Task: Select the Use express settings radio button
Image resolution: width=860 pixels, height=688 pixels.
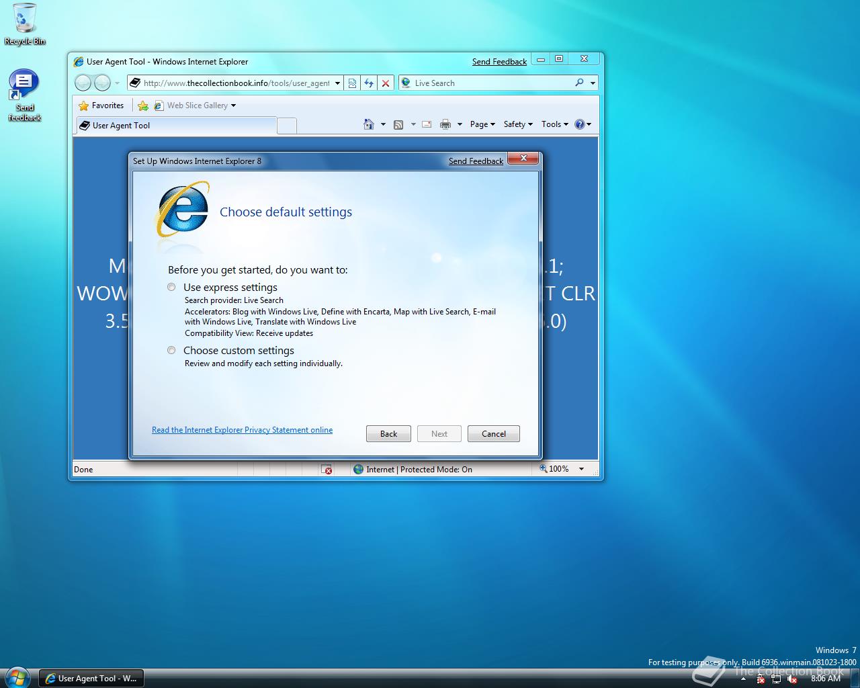Action: tap(172, 287)
